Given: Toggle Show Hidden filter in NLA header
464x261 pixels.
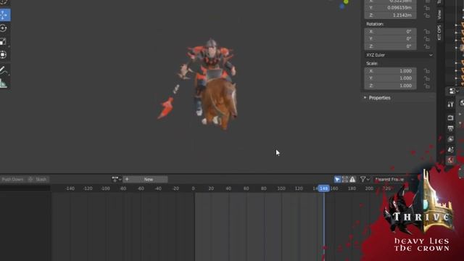Looking at the screenshot, I should tap(345, 179).
